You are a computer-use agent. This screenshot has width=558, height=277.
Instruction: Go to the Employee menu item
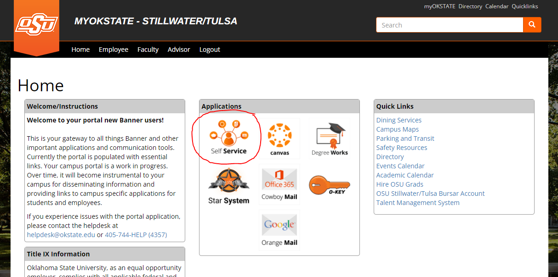click(x=114, y=50)
